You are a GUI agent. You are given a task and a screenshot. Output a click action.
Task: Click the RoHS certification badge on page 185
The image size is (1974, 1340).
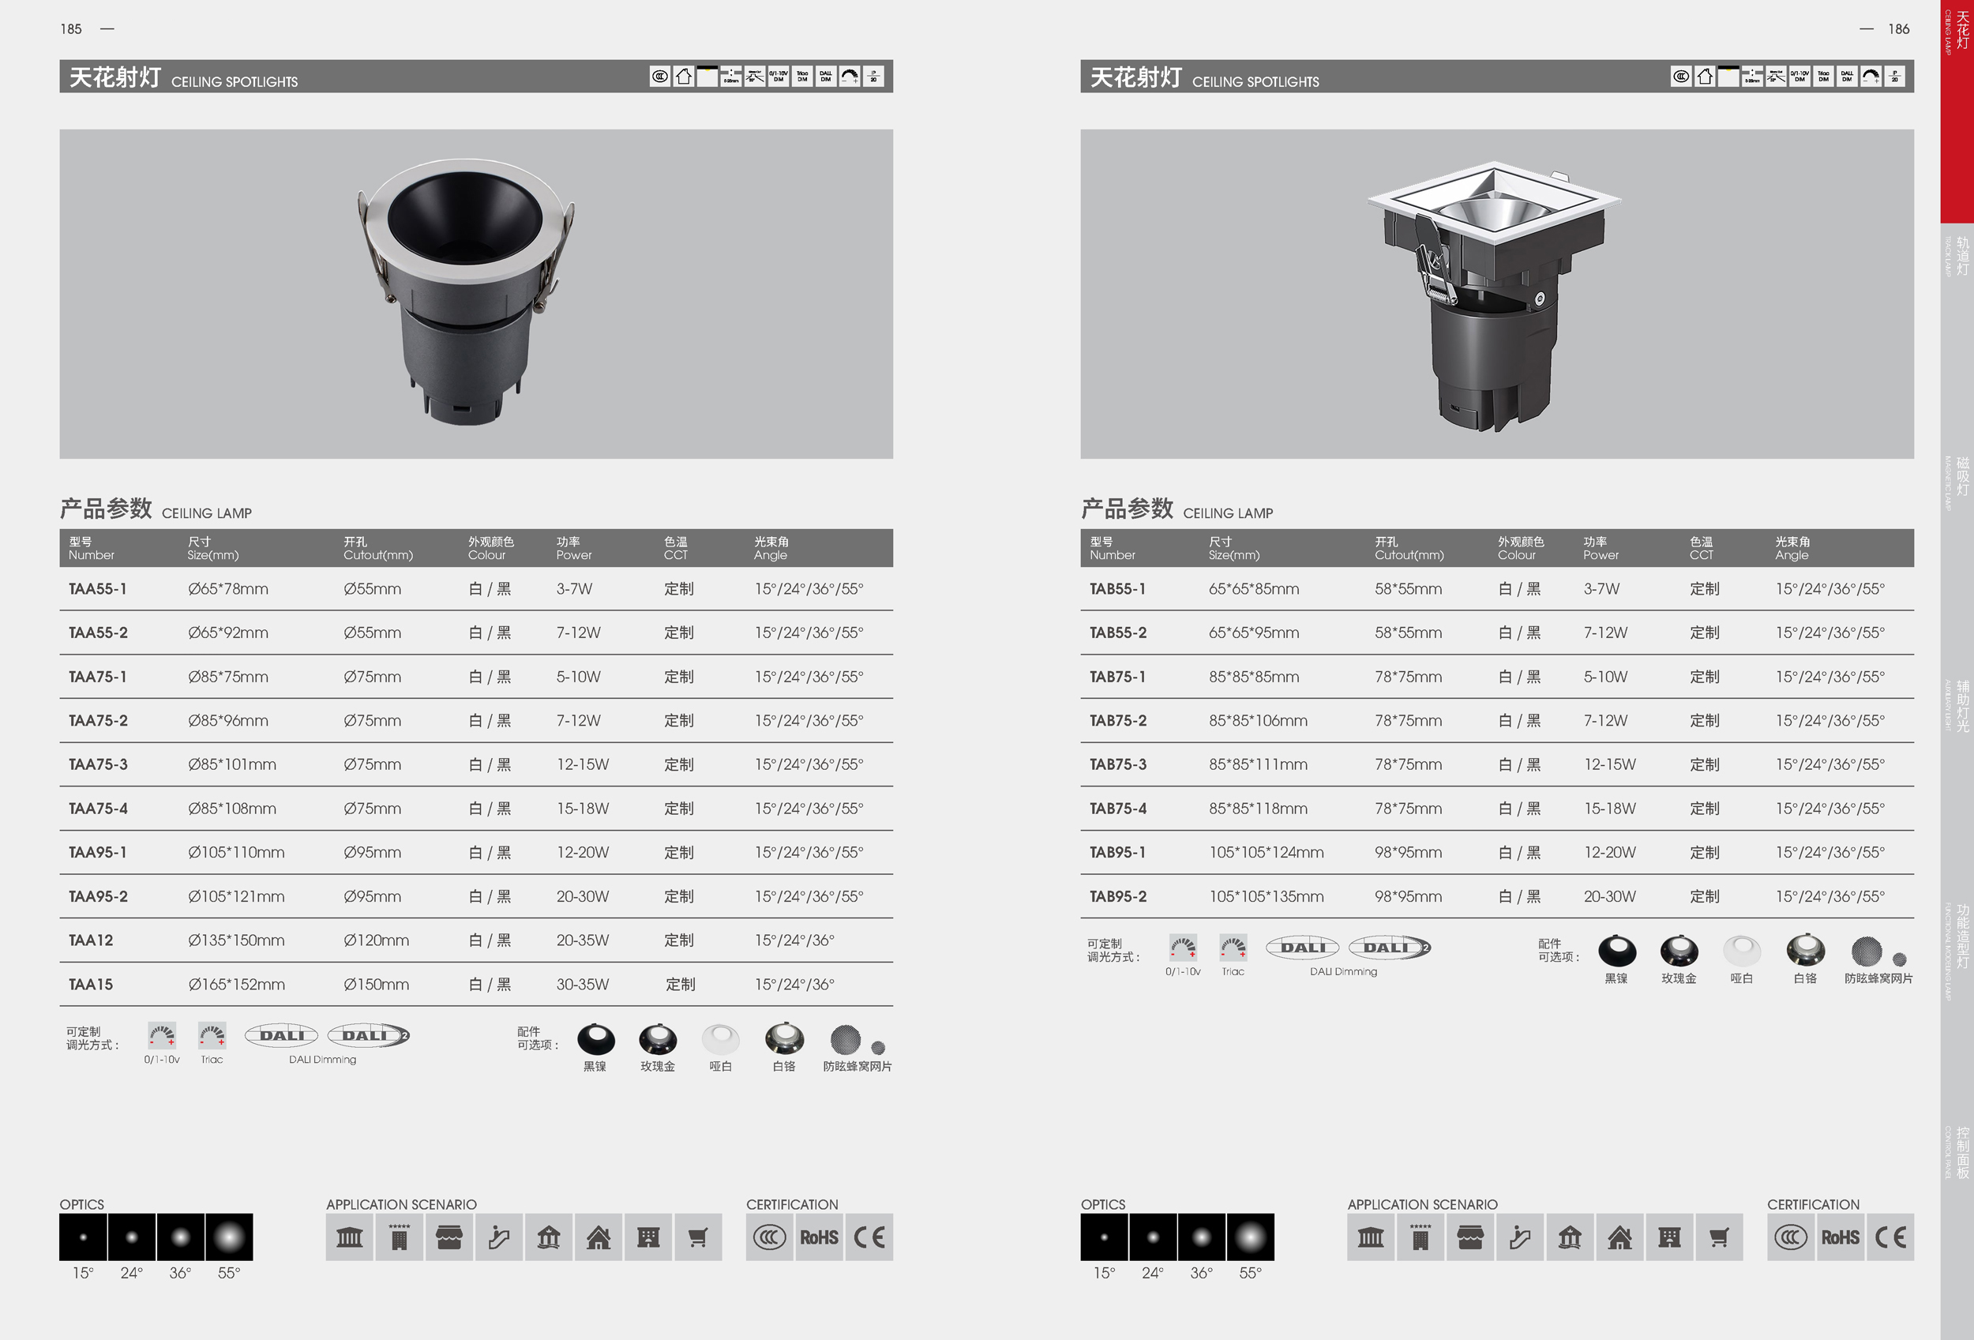[x=819, y=1237]
